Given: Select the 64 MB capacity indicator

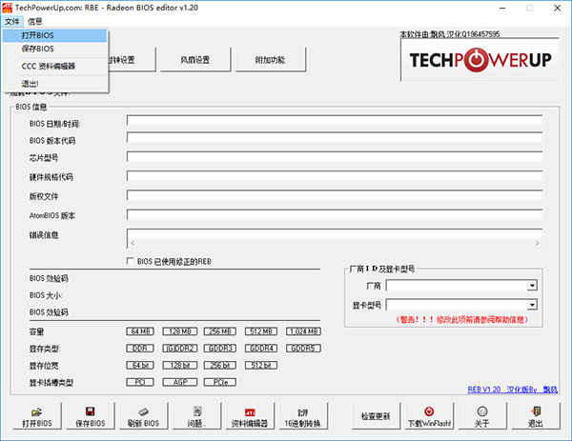Looking at the screenshot, I should 140,331.
